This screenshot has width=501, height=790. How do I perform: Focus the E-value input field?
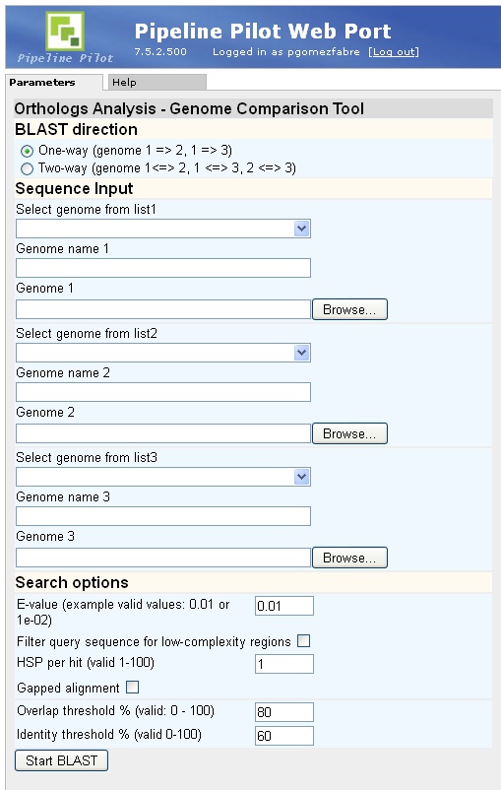284,606
